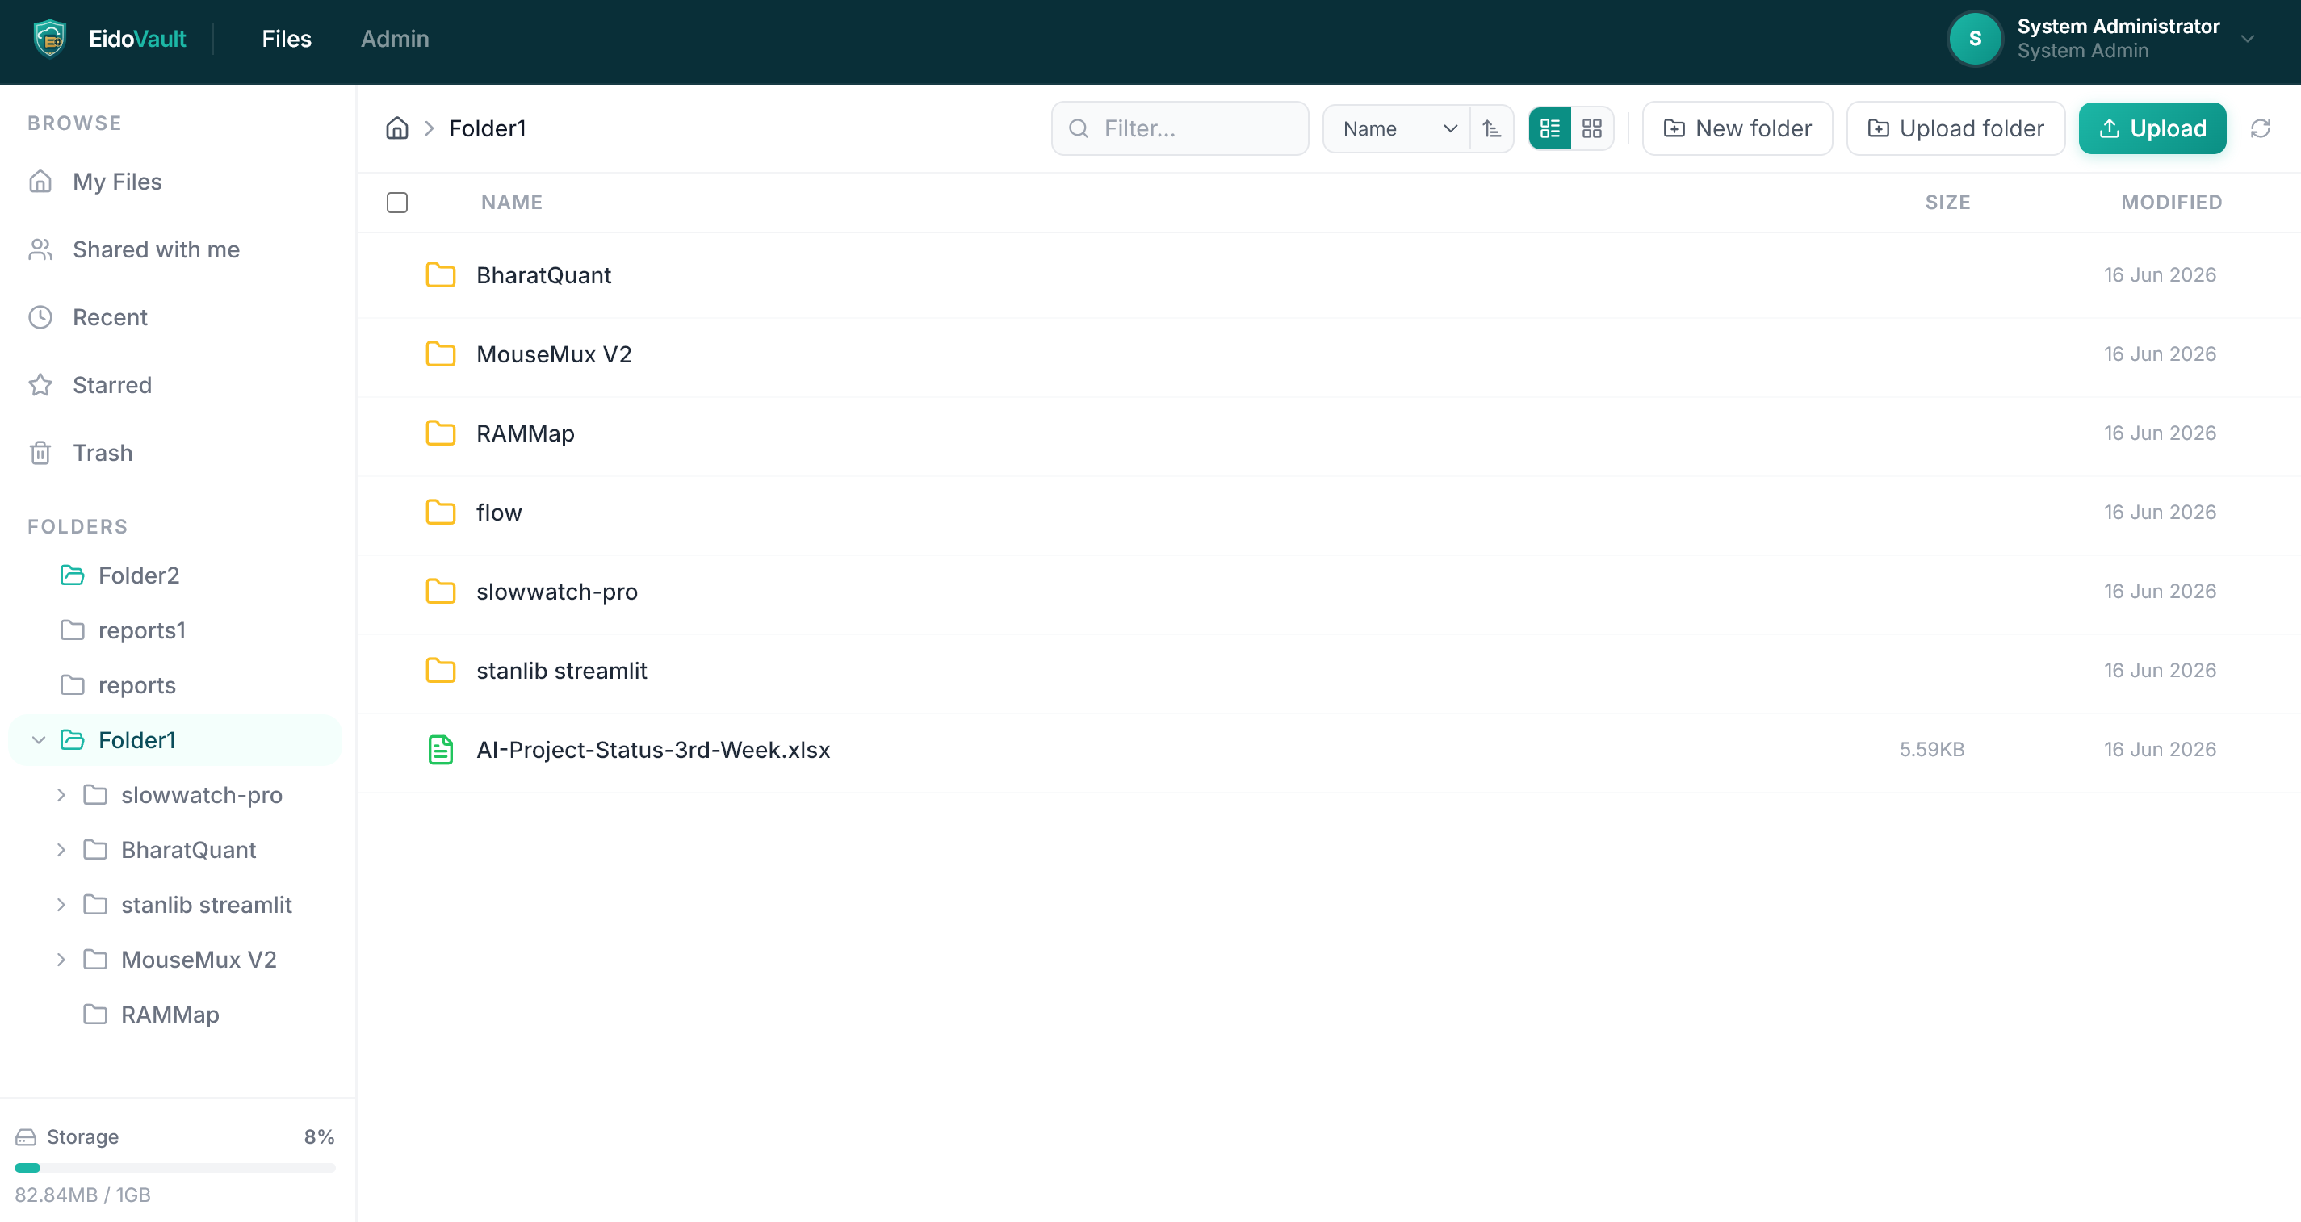
Task: Click the Recent clock icon
Action: tap(40, 317)
